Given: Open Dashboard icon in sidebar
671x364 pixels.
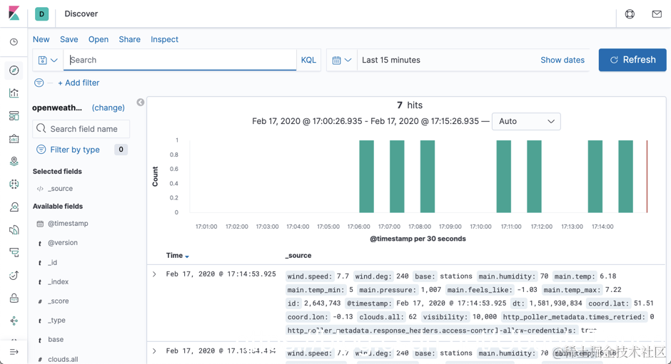Looking at the screenshot, I should (x=14, y=116).
